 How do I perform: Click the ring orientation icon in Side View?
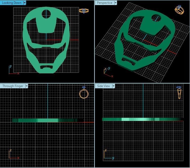pyautogui.click(x=179, y=93)
